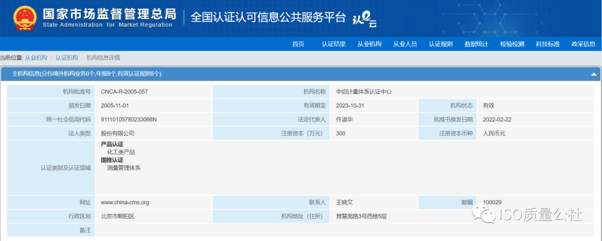Click the 认证类别及认证领域 label cell
602x241 pixels.
(51, 168)
